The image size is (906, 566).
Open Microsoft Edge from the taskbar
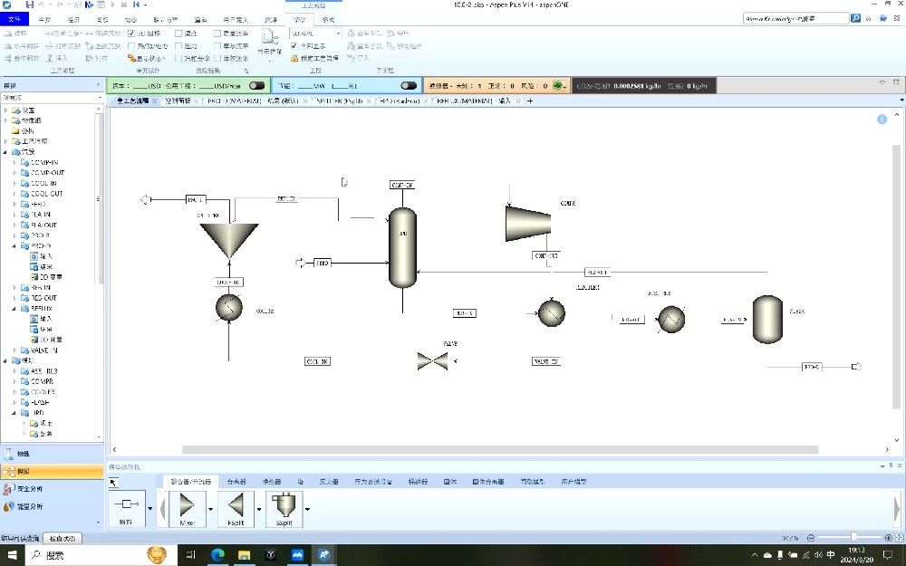[x=218, y=554]
